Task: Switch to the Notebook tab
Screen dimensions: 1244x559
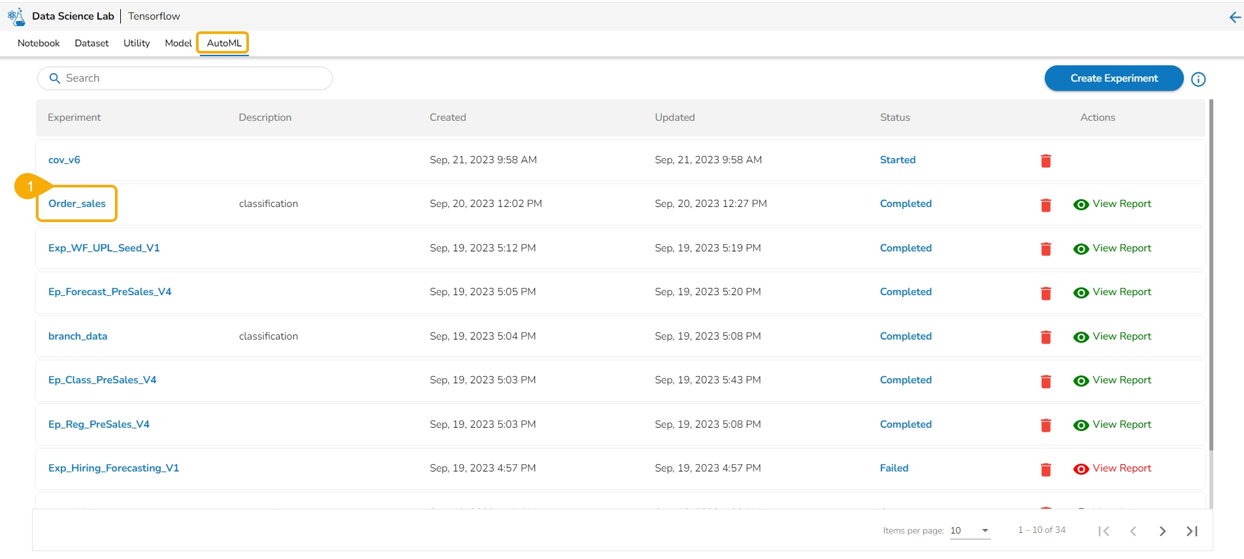Action: tap(39, 43)
